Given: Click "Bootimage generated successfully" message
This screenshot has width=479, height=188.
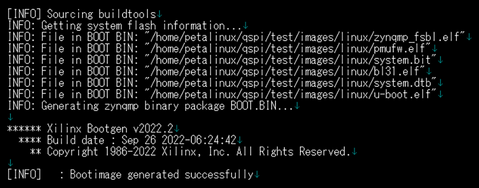Looking at the screenshot, I should (162, 175).
